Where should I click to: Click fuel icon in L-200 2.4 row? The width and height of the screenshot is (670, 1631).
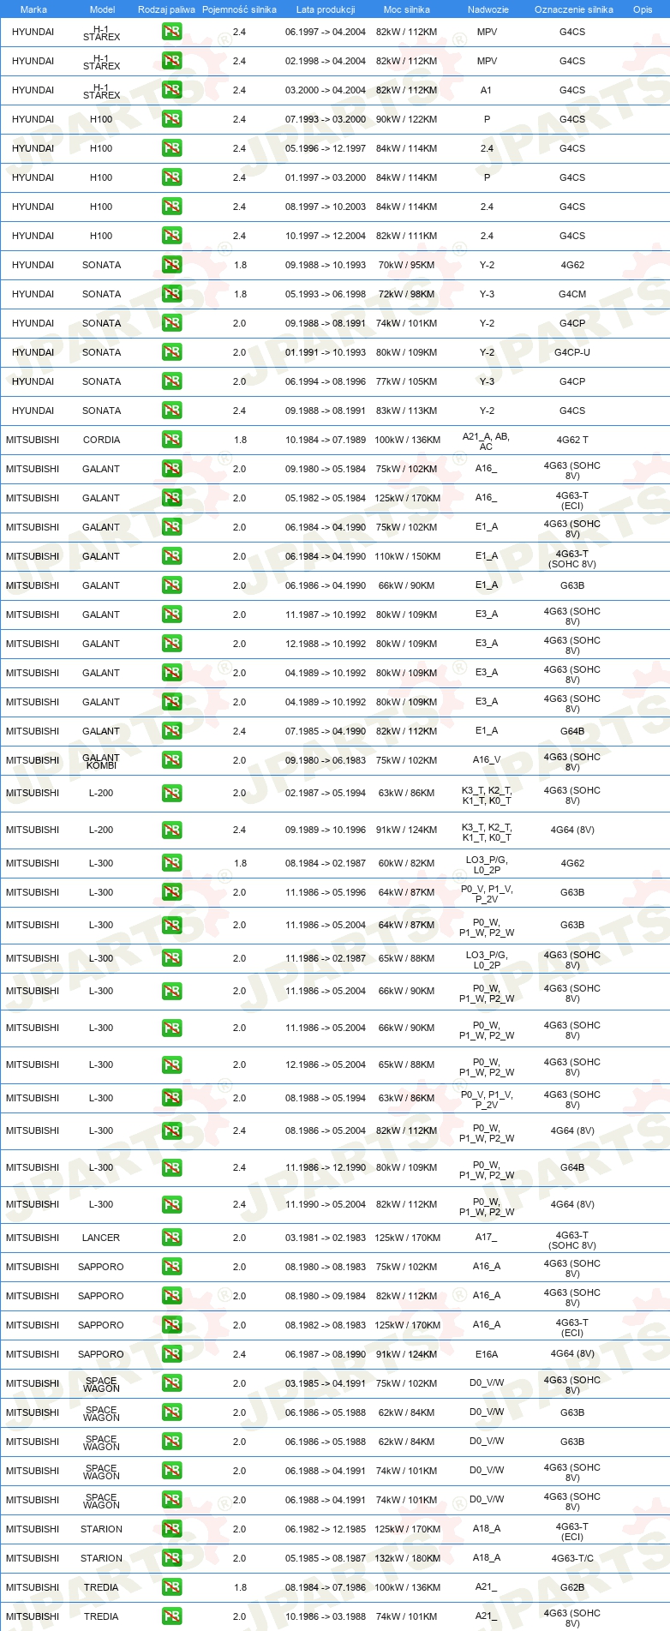pyautogui.click(x=171, y=830)
